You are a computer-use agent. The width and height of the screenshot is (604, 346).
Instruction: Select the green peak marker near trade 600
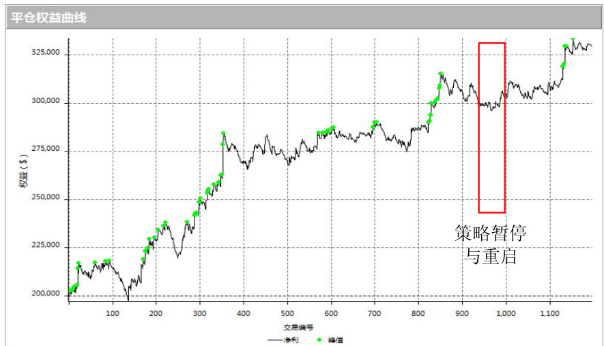[x=333, y=128]
